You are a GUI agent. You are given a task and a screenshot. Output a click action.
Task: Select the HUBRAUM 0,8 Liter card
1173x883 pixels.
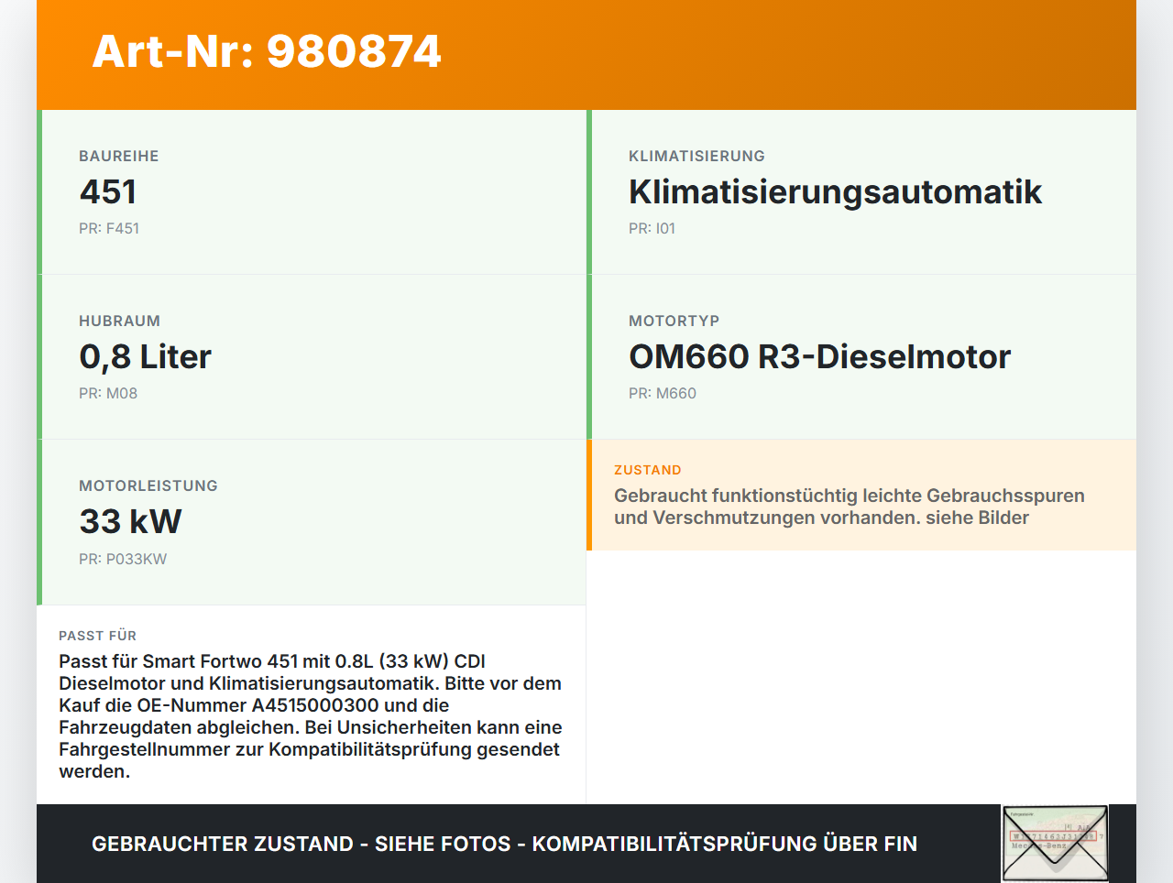pos(312,356)
